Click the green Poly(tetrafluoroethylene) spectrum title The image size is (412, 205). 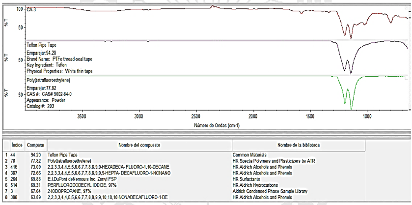point(48,79)
